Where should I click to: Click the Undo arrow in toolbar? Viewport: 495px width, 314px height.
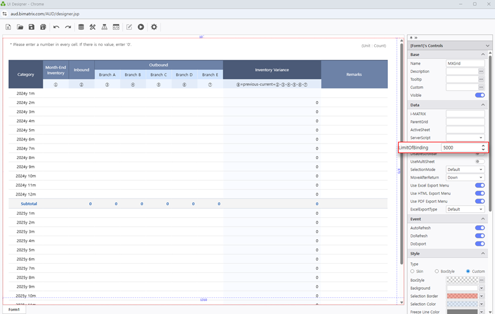pos(56,27)
